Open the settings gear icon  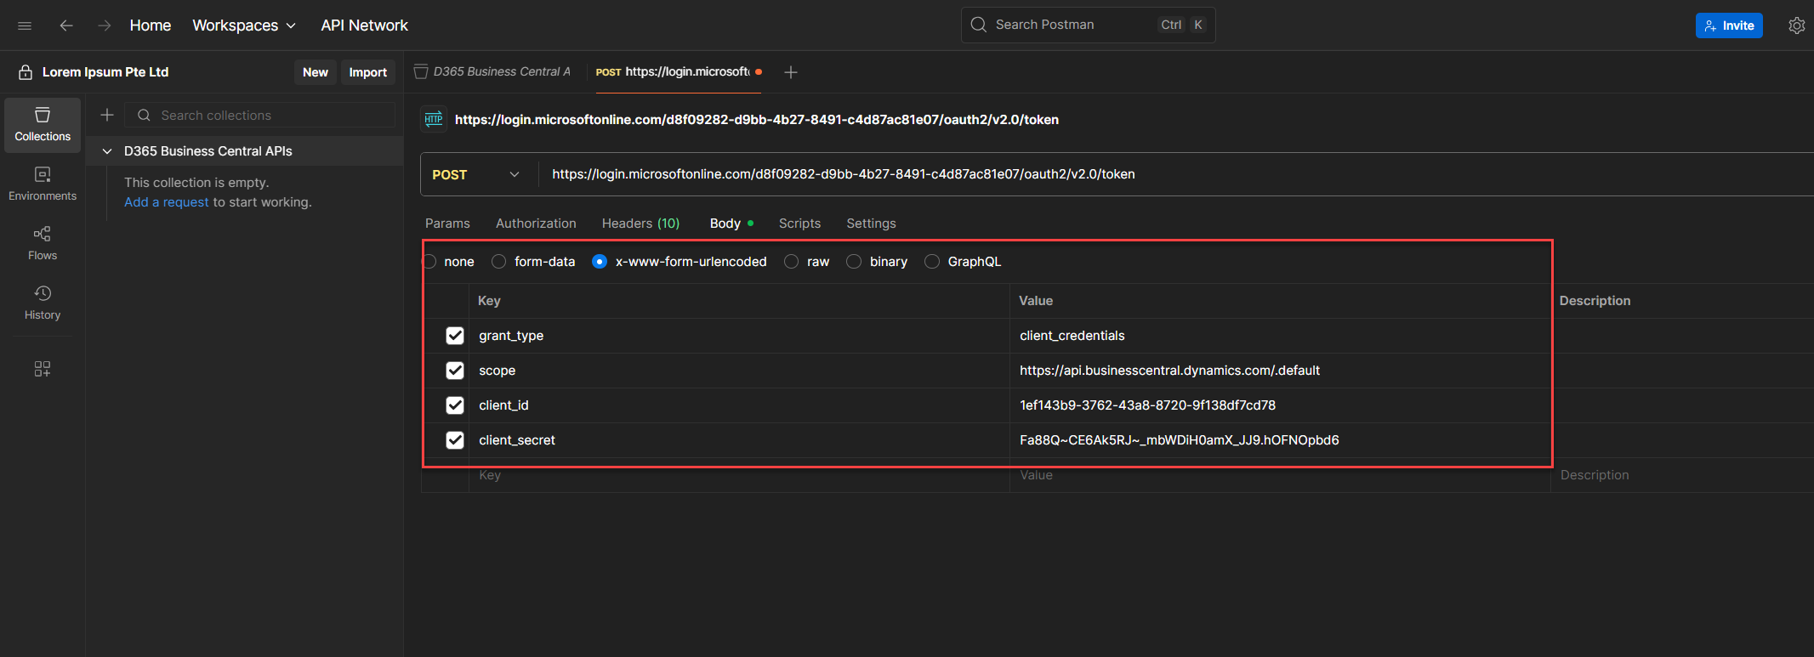click(1796, 25)
